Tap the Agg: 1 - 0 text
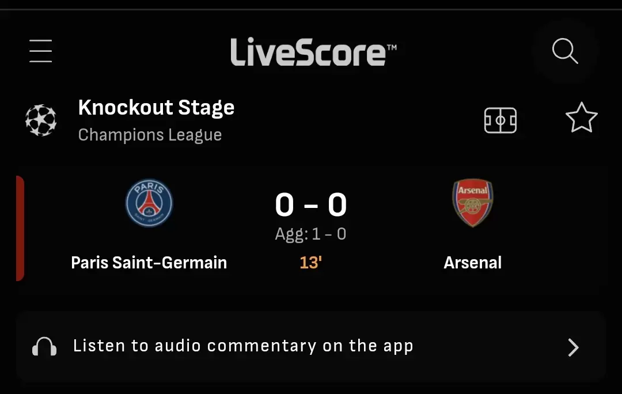The image size is (622, 394). (x=310, y=234)
